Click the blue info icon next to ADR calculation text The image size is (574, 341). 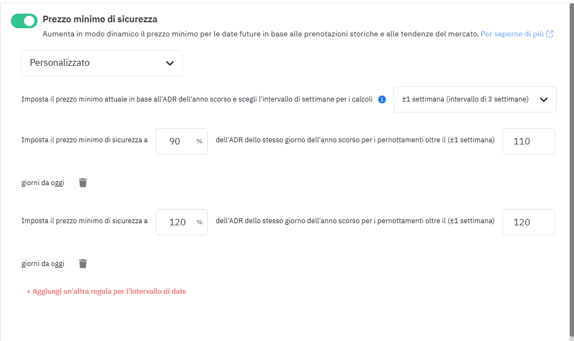(x=381, y=99)
